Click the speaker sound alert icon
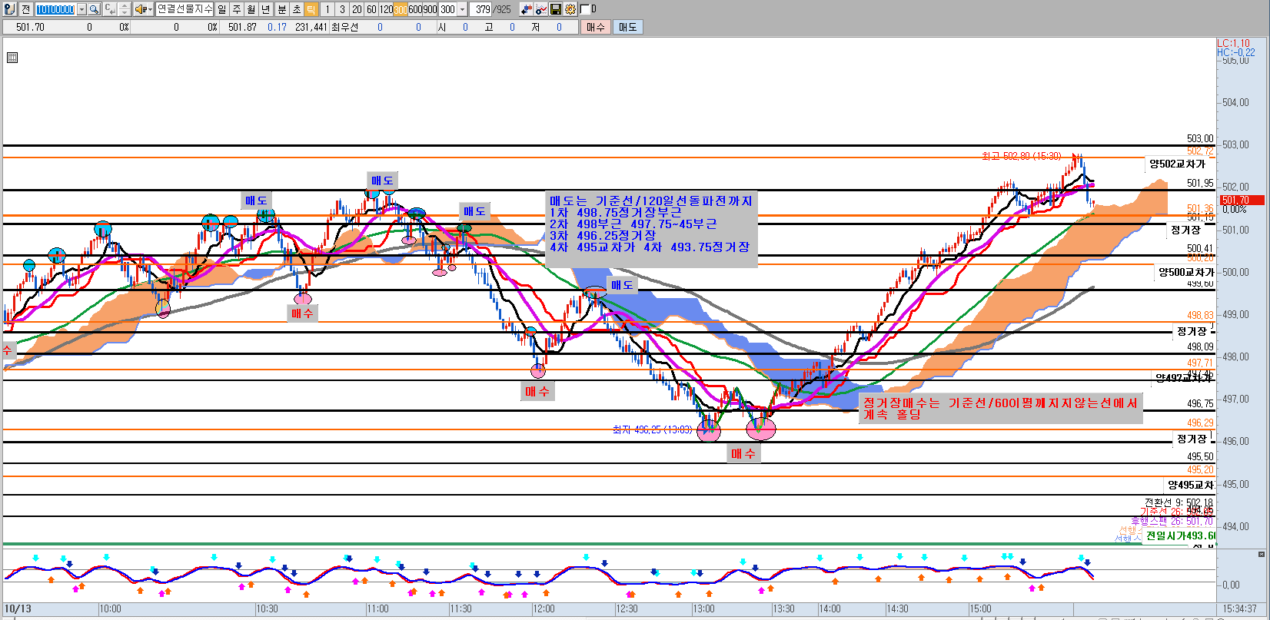This screenshot has width=1270, height=620. point(140,9)
